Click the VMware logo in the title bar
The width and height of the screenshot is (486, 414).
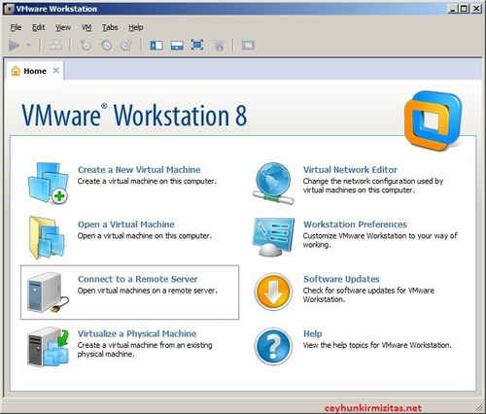9,9
